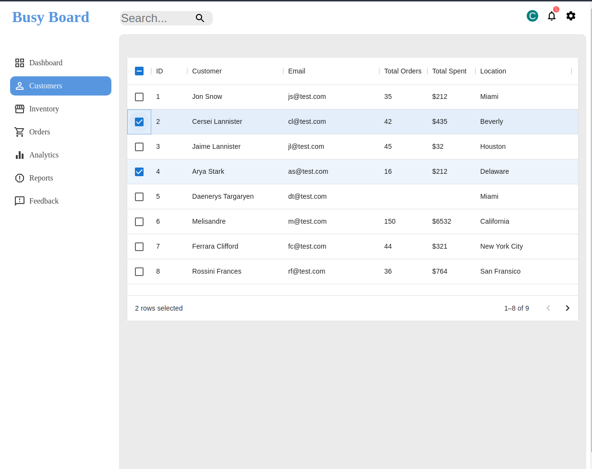
Task: Check the Melisandre row checkbox
Action: [139, 221]
